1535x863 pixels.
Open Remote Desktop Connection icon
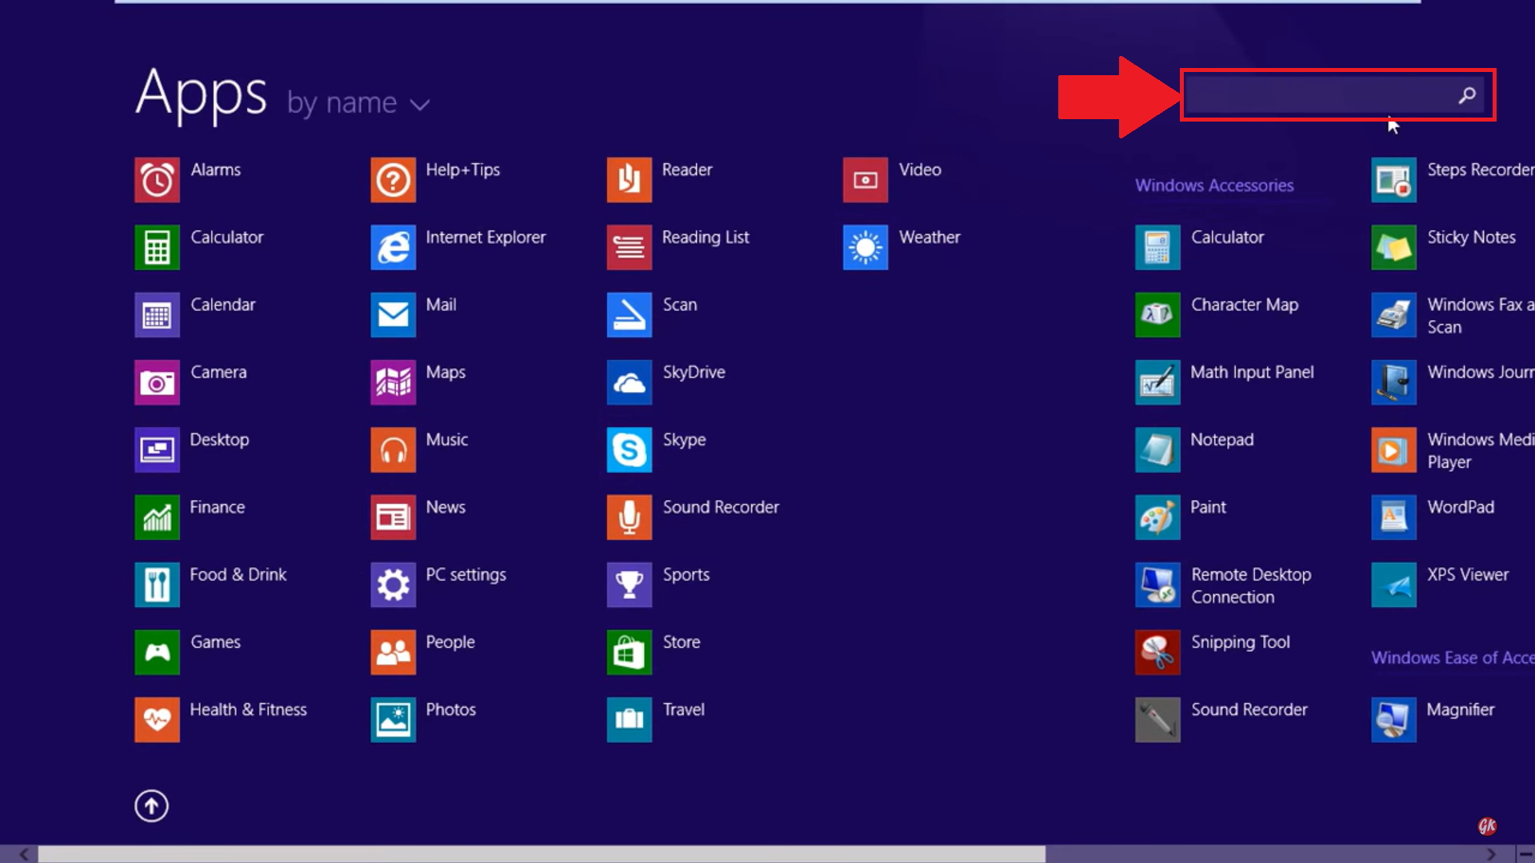pyautogui.click(x=1157, y=585)
